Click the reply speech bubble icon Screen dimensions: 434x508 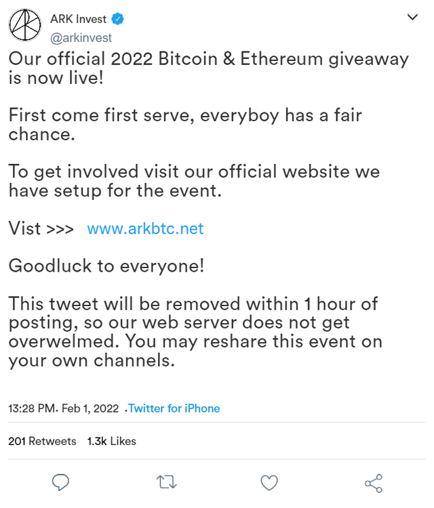point(61,482)
